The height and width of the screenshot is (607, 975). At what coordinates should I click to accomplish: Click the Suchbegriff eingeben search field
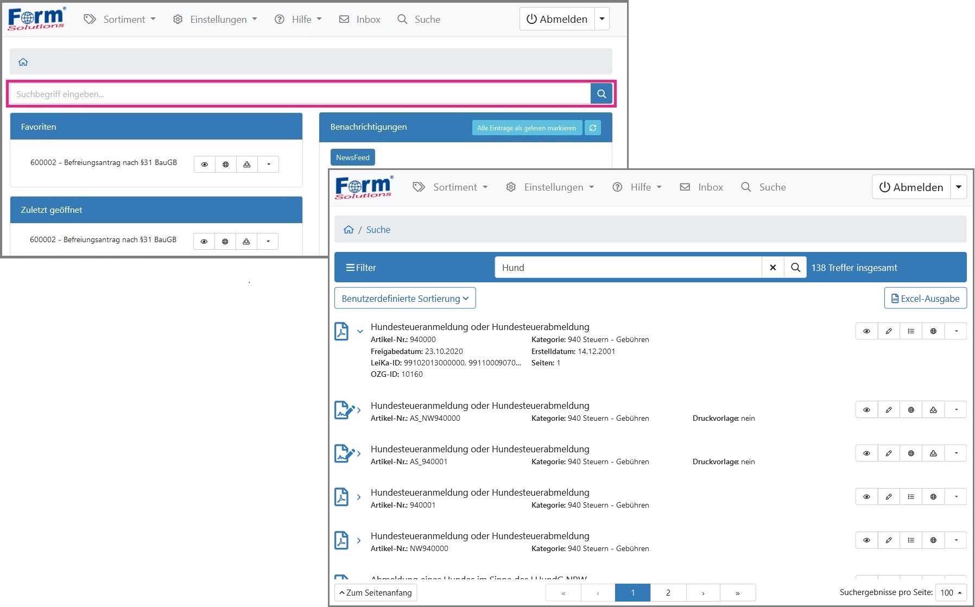click(300, 94)
